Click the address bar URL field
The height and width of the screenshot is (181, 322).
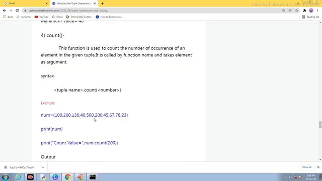(x=152, y=11)
